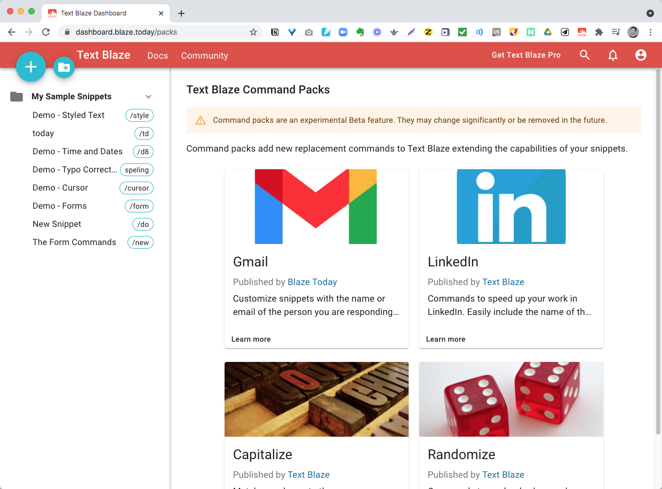662x489 pixels.
Task: Click the /style shortcut badge
Action: (139, 115)
